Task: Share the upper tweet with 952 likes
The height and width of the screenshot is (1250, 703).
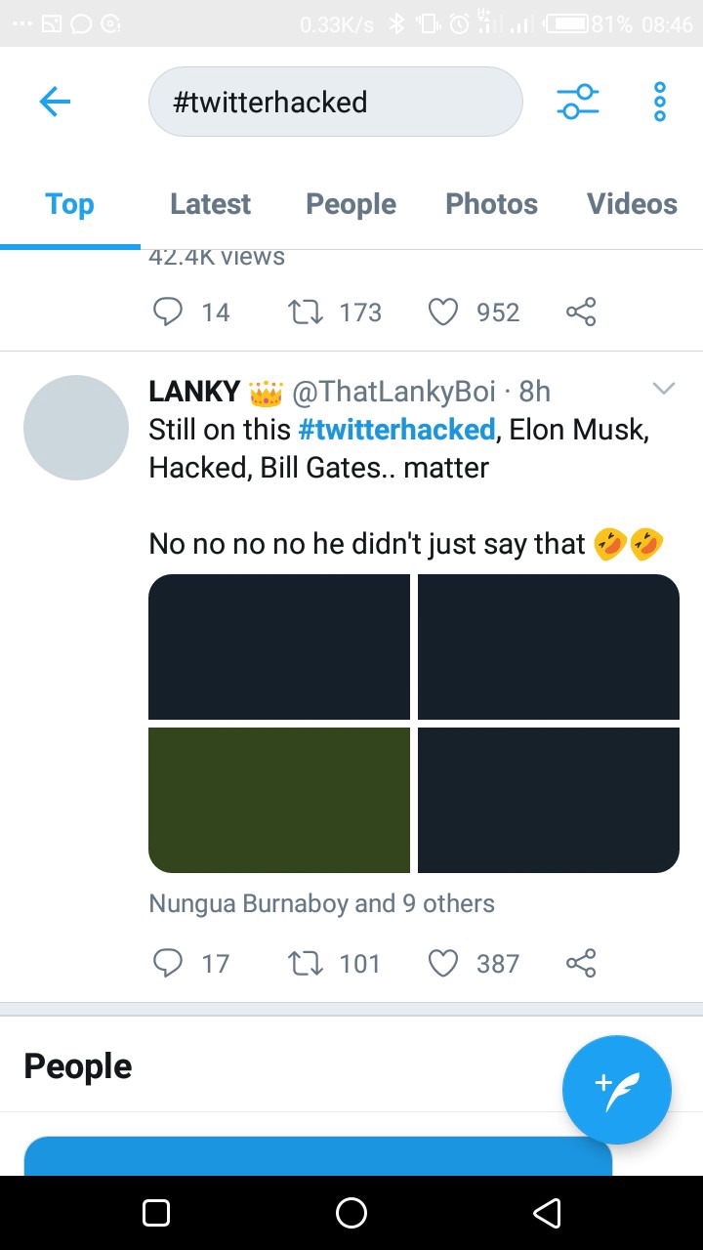Action: point(581,312)
